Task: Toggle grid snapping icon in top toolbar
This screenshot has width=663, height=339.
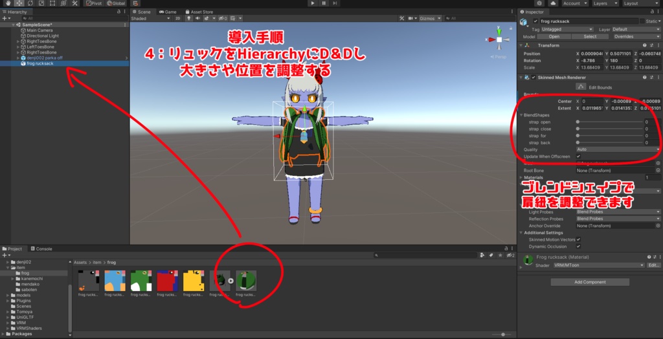Action: 135,3
